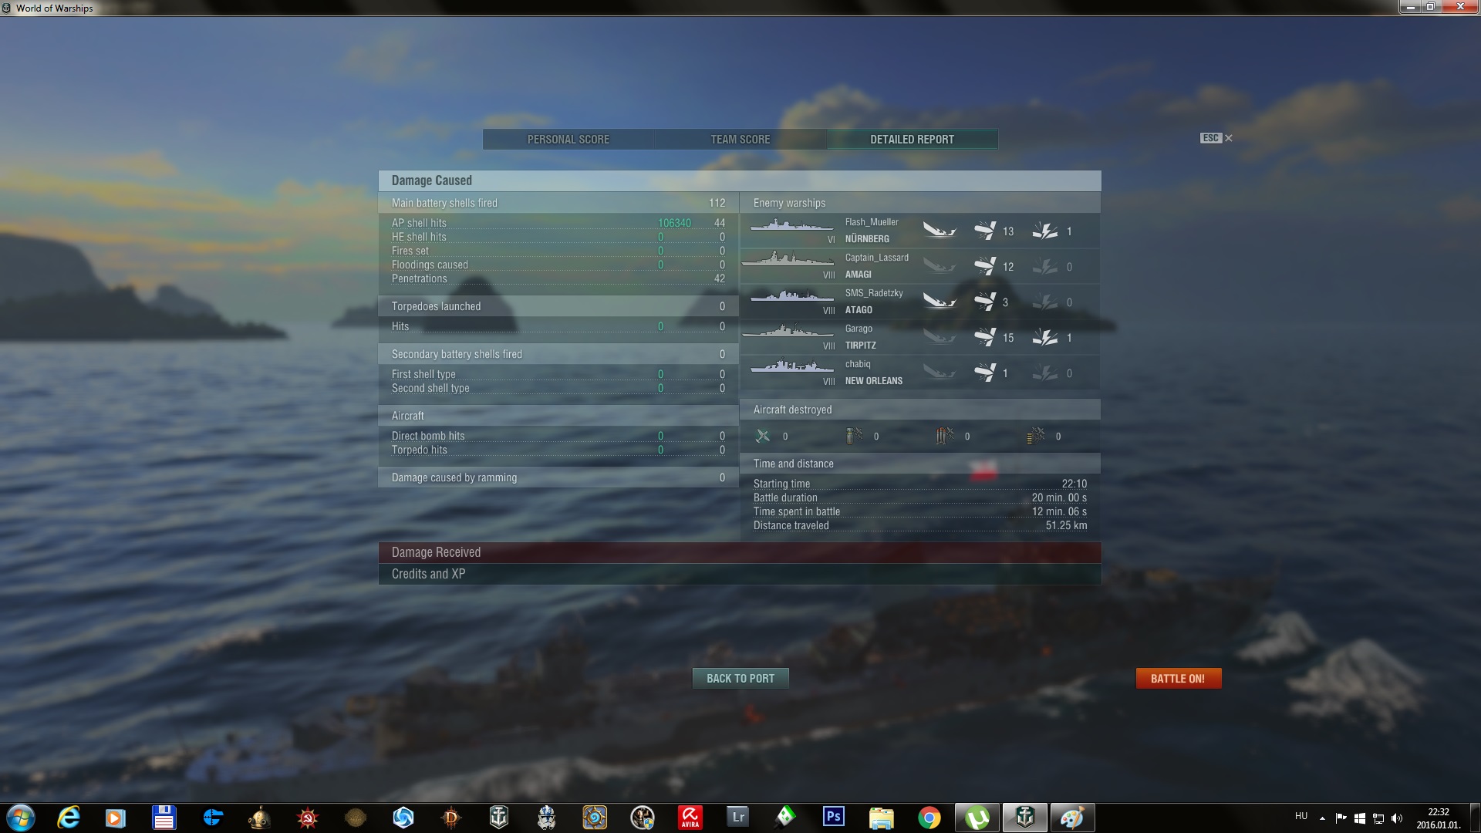Open Windows Explorer folder from the taskbar
This screenshot has width=1481, height=833.
click(882, 818)
